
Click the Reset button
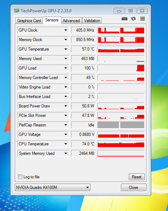coord(137,177)
